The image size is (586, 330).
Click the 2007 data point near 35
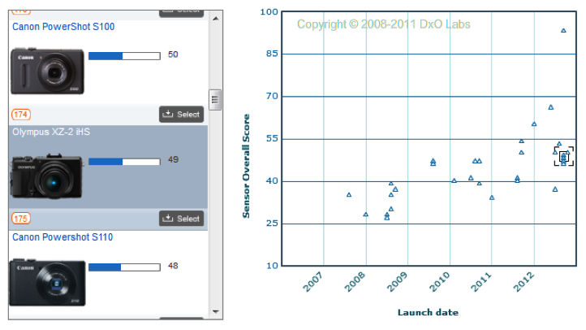click(349, 195)
